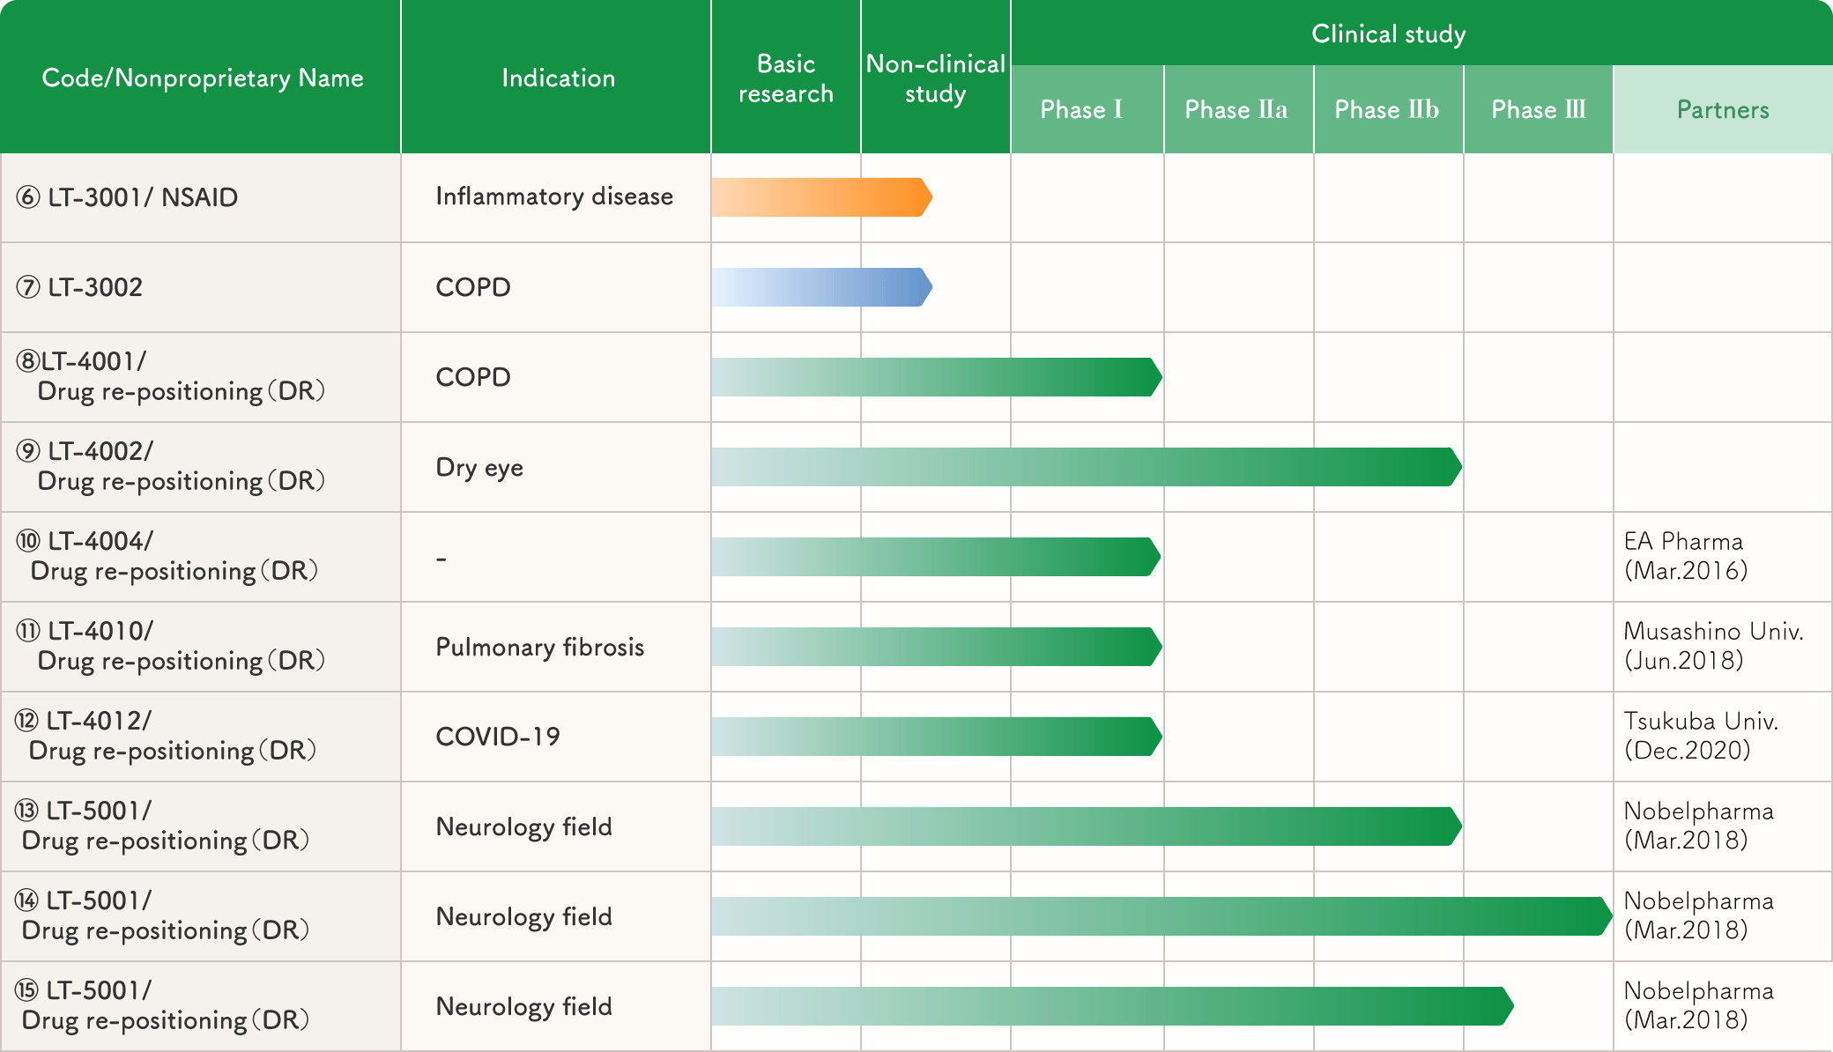Click the COVID-19 indication

click(x=498, y=737)
